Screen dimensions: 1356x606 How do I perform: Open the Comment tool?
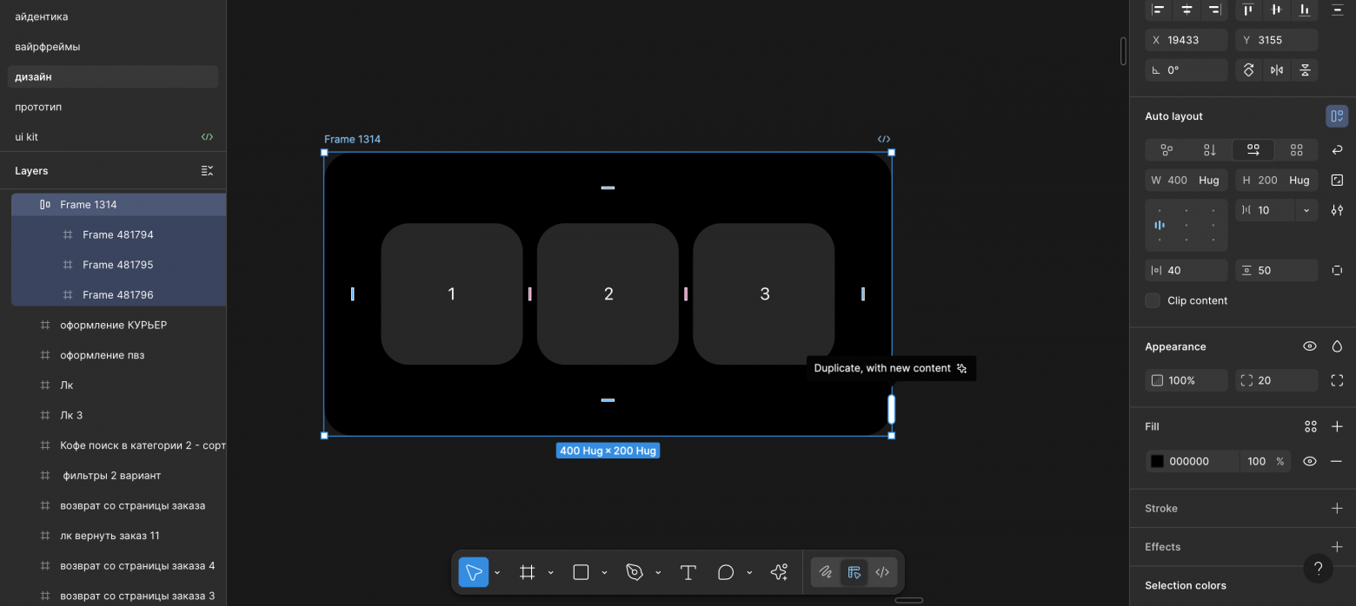pos(726,572)
